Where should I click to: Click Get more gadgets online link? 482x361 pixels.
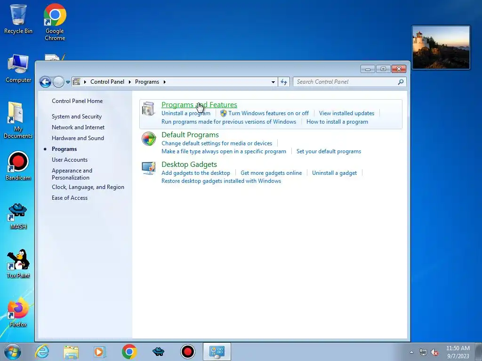tap(271, 173)
